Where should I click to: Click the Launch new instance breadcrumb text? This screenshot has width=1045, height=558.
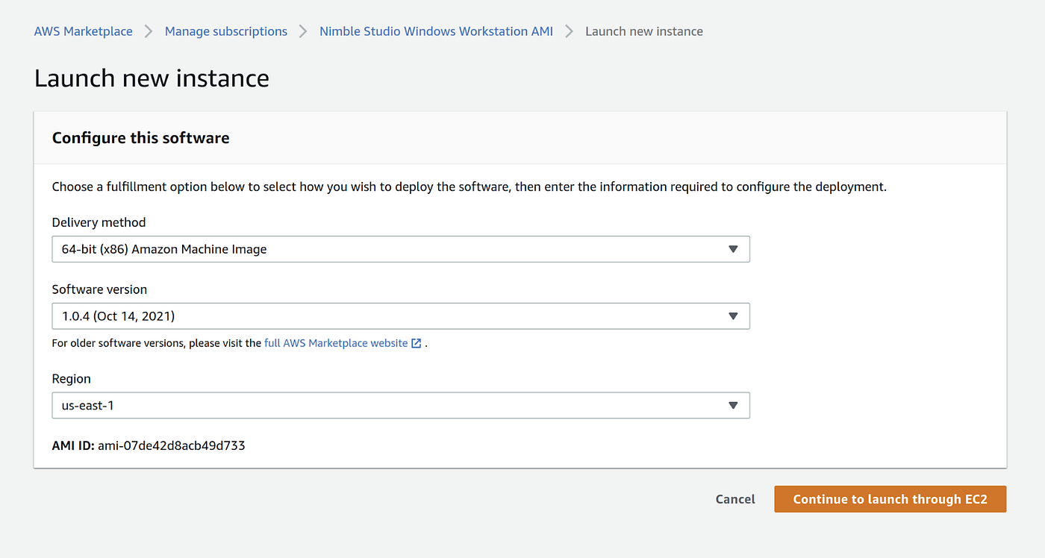(x=644, y=31)
